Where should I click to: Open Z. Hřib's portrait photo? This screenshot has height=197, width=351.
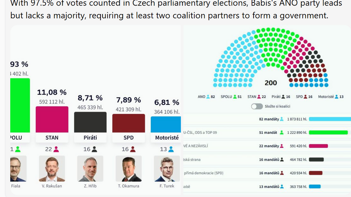coord(90,169)
